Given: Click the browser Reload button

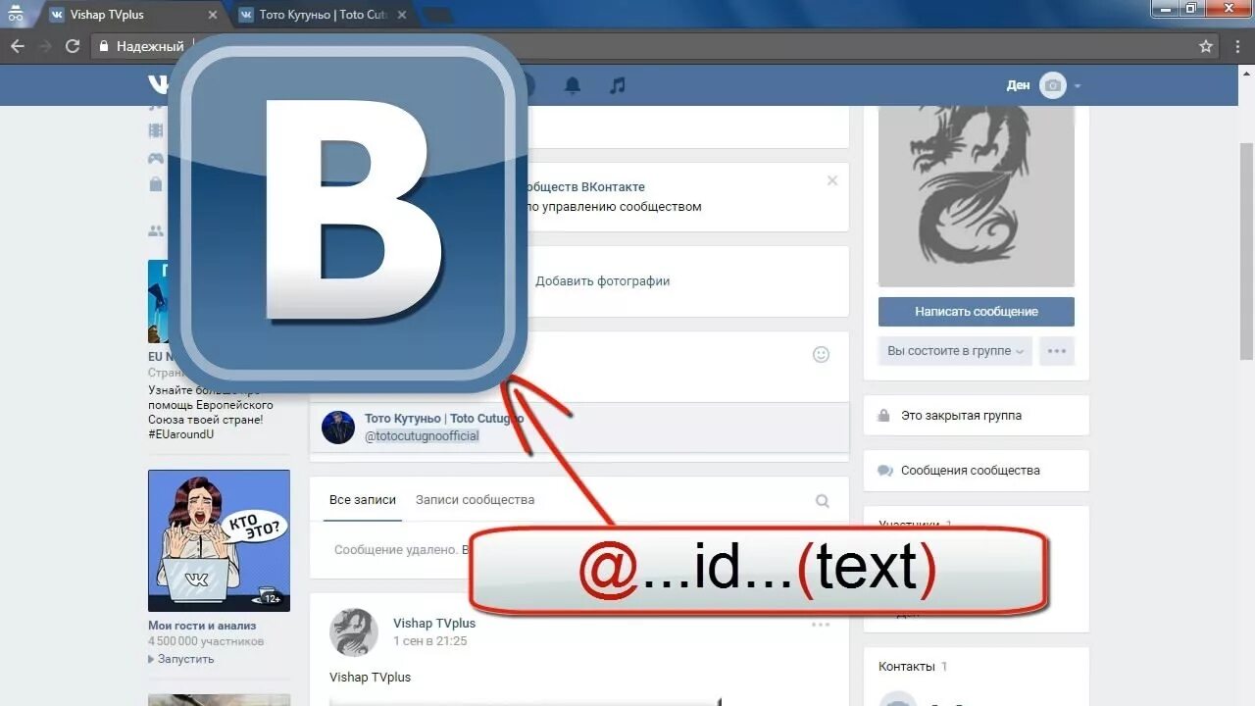Looking at the screenshot, I should [x=73, y=46].
